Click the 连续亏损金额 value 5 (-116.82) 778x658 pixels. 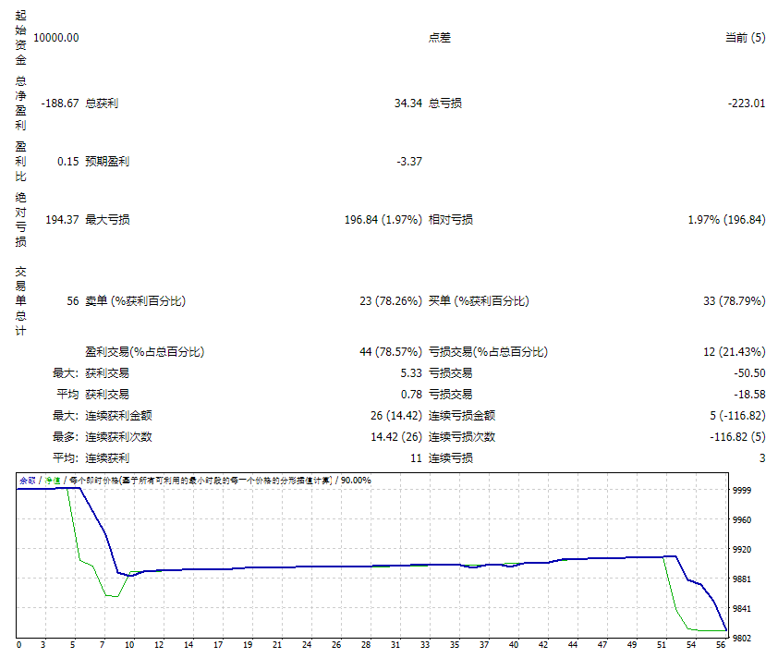(734, 416)
